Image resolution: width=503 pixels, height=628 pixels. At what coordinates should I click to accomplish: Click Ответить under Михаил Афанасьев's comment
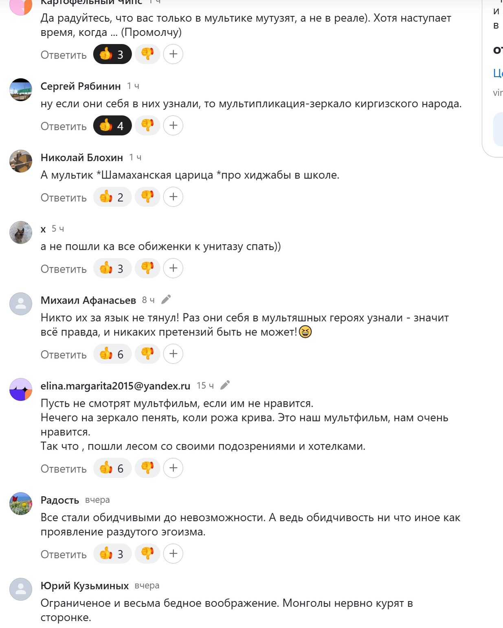click(x=64, y=354)
